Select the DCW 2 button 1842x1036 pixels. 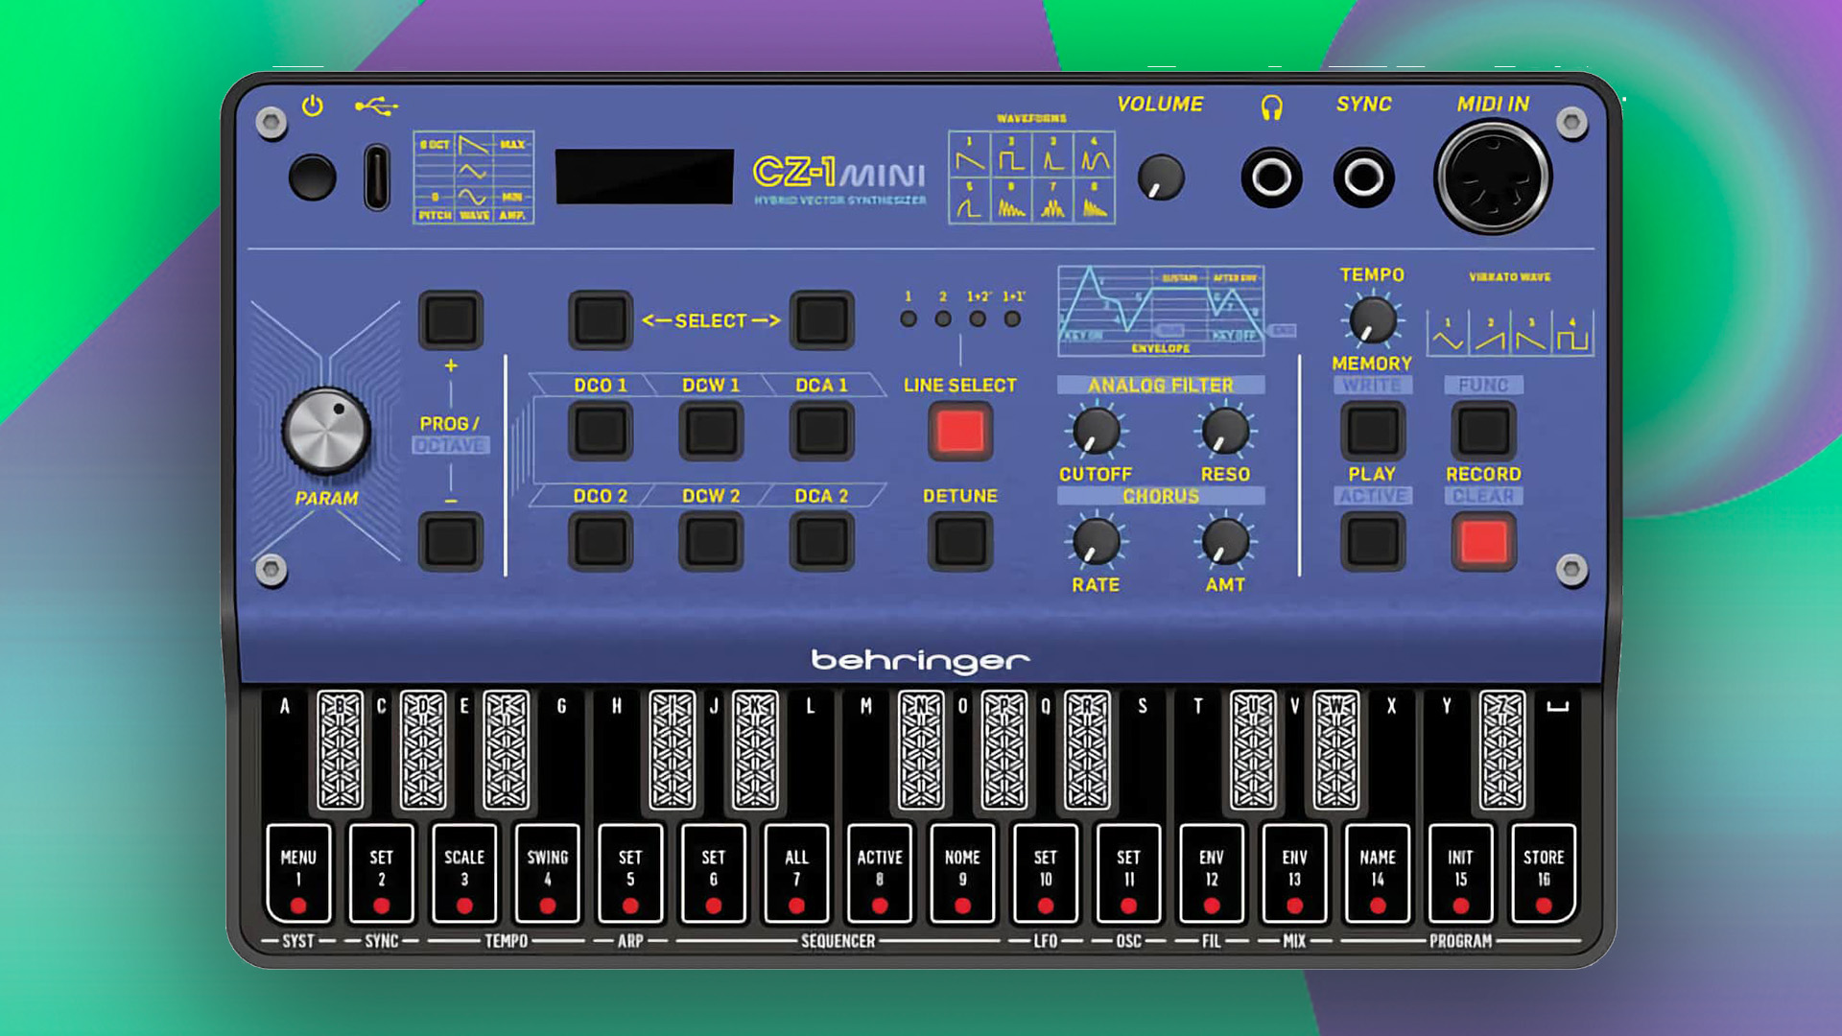(x=711, y=542)
